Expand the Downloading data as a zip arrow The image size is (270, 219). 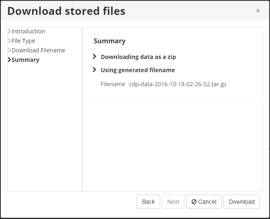95,57
